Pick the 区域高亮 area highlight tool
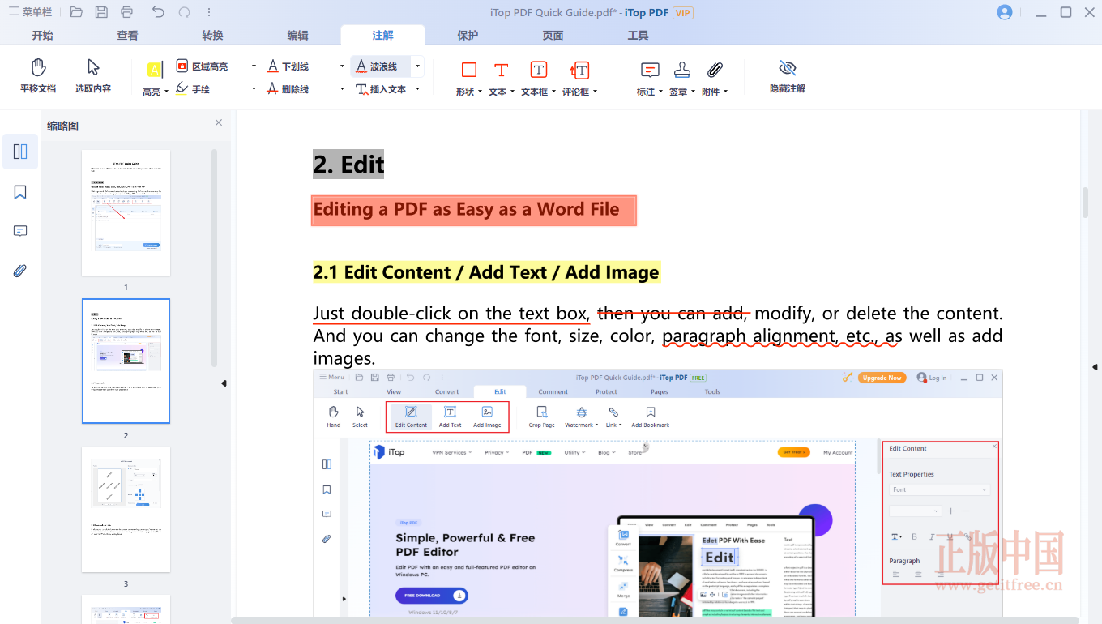Viewport: 1102px width, 624px height. 203,66
